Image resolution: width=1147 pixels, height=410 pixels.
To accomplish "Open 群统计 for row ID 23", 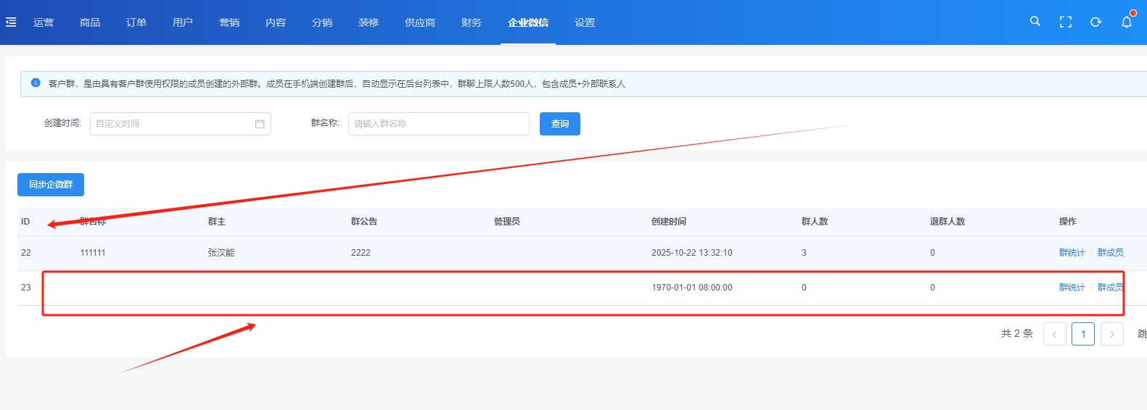I will (x=1072, y=288).
